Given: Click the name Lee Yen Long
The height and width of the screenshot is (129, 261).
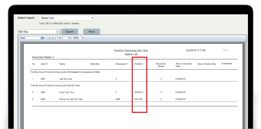Looking at the screenshot, I should click(66, 79).
